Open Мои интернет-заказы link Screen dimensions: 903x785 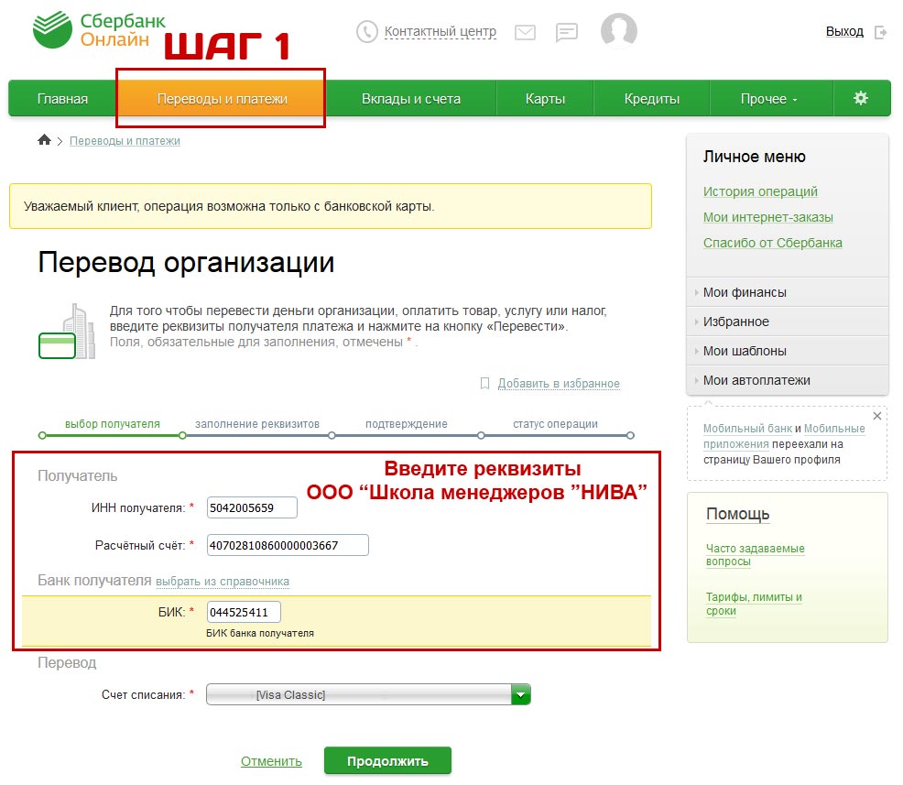click(768, 218)
